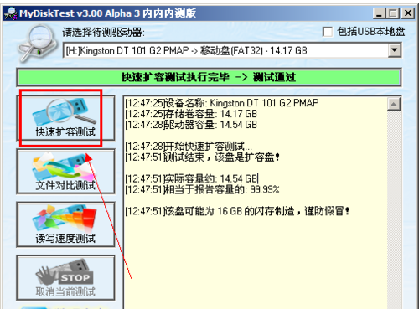Click the log line 驱动器容量: 14.54 GB

[x=191, y=125]
